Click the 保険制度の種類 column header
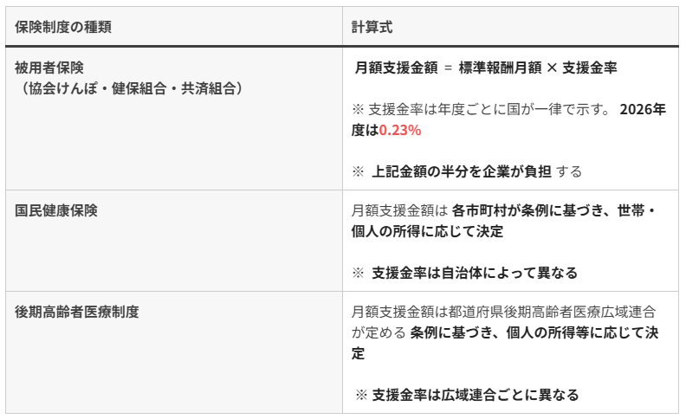This screenshot has height=419, width=686. coord(63,27)
